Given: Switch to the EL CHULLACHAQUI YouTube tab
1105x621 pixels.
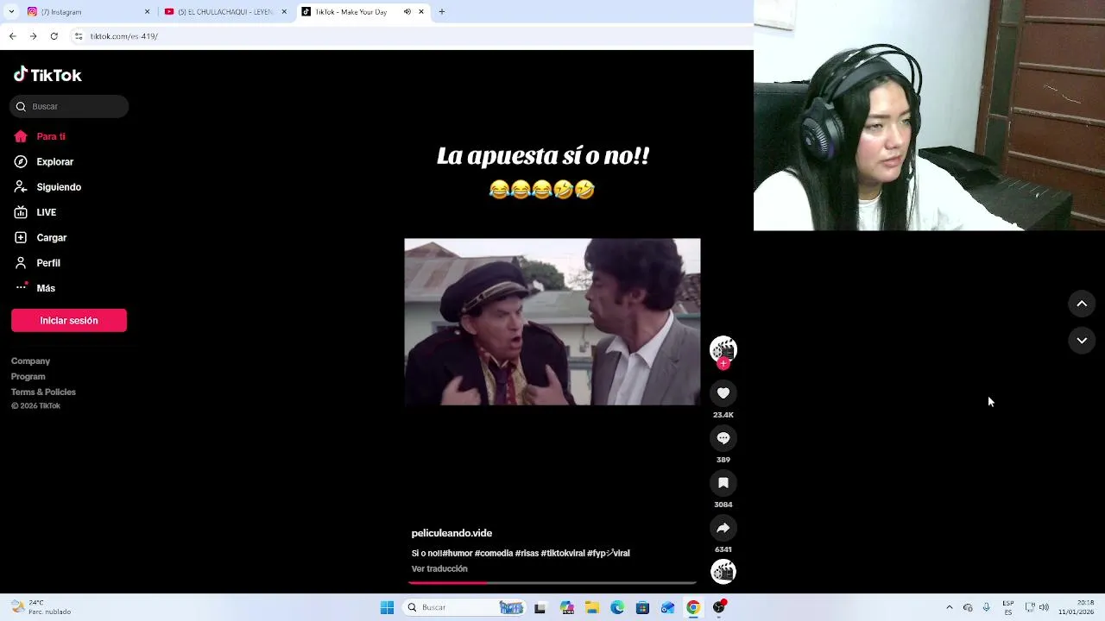Looking at the screenshot, I should [226, 12].
